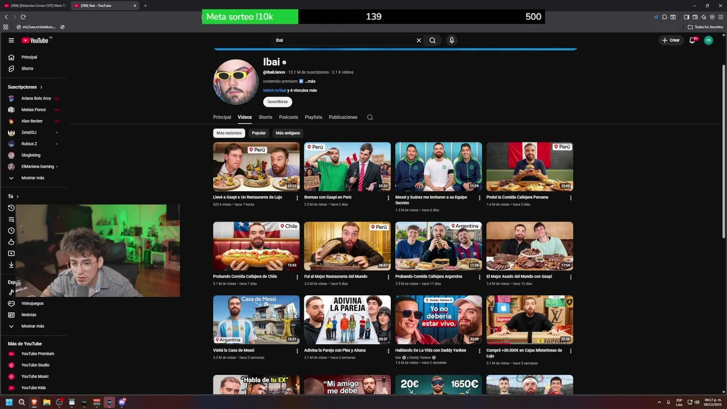Open YouTube Kids in sidebar
The width and height of the screenshot is (727, 409).
coord(34,387)
